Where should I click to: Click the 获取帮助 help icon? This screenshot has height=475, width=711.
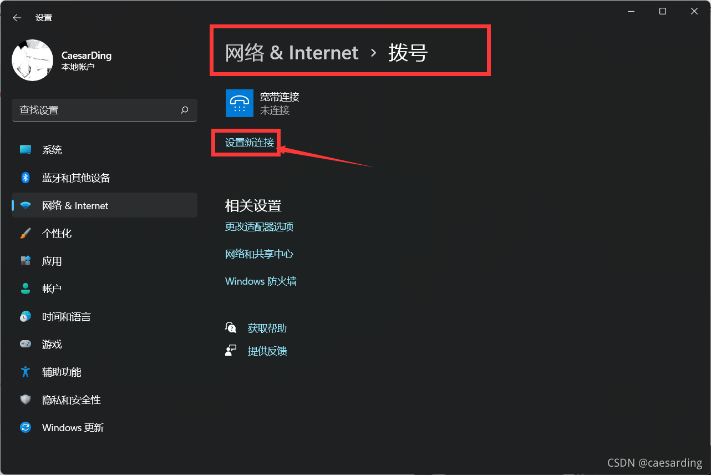231,327
